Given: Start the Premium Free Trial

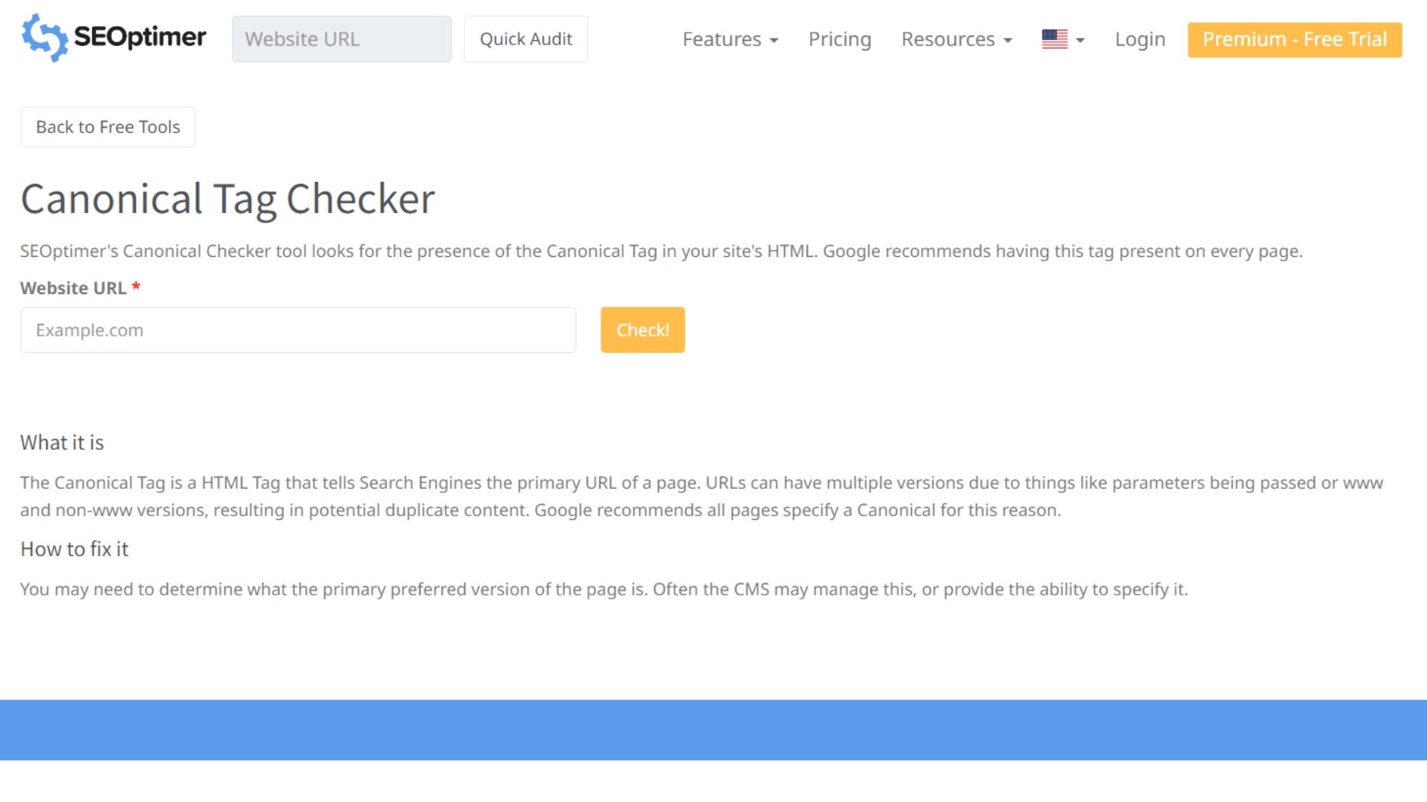Looking at the screenshot, I should (x=1294, y=39).
